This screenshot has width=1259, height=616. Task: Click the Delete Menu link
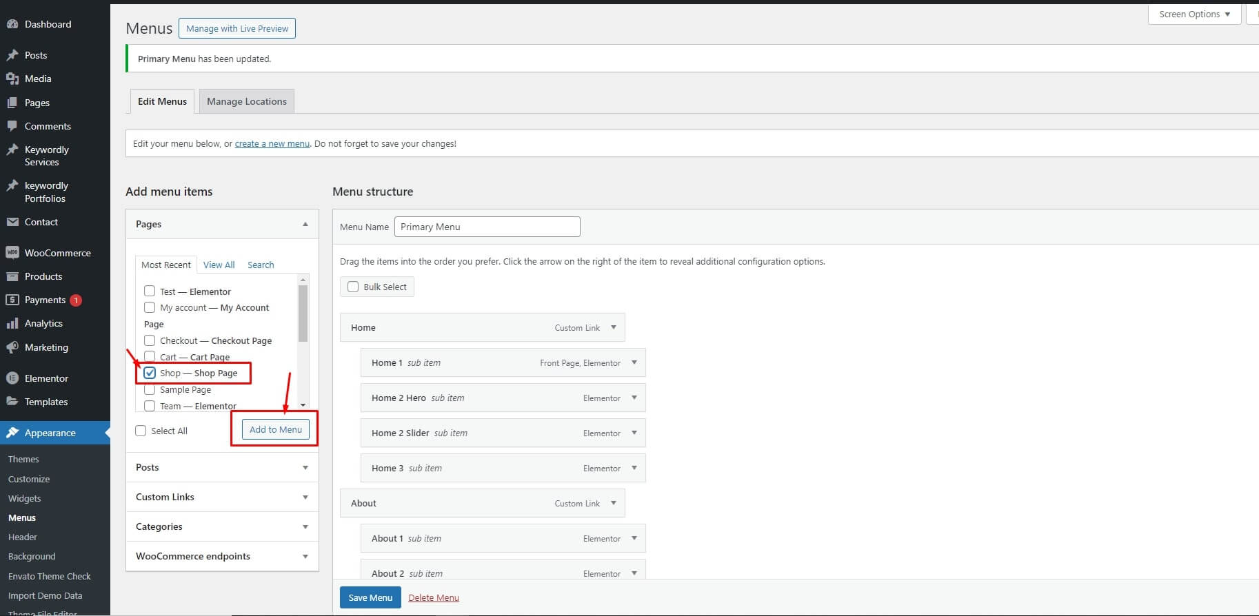[433, 597]
